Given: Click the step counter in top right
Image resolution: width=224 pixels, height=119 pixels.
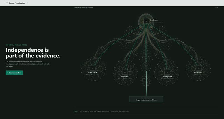Looking at the screenshot, I should (216, 7).
